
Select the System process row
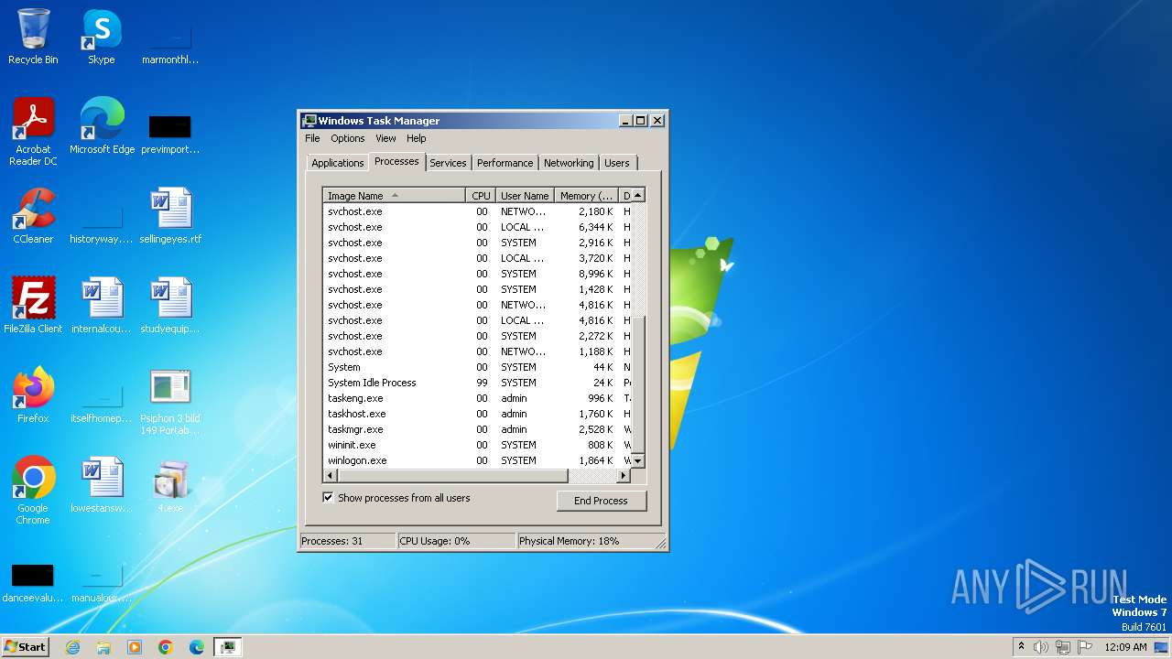pos(477,367)
